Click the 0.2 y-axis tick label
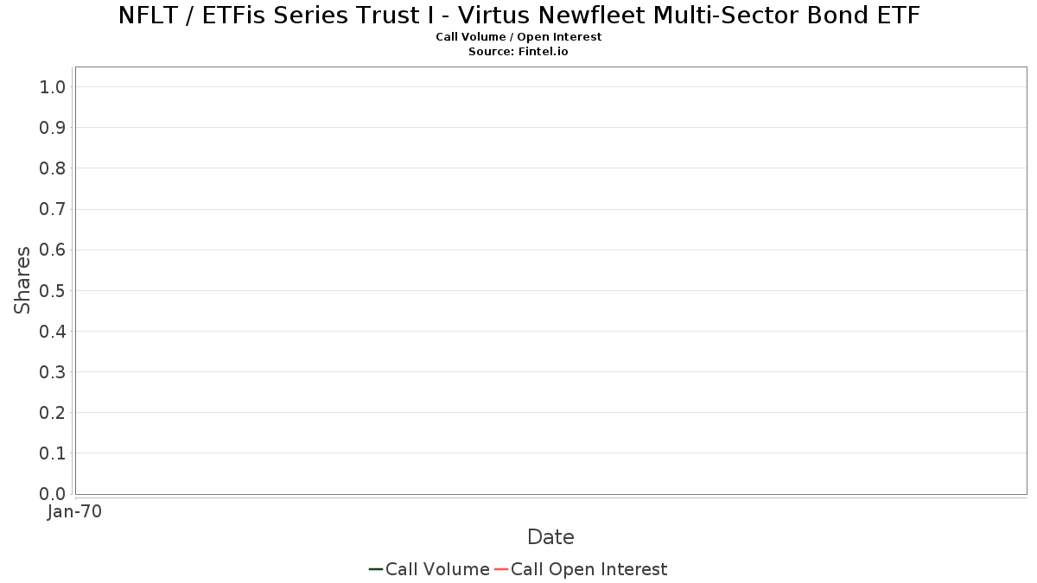Screen dimensions: 1037x583 click(x=54, y=413)
